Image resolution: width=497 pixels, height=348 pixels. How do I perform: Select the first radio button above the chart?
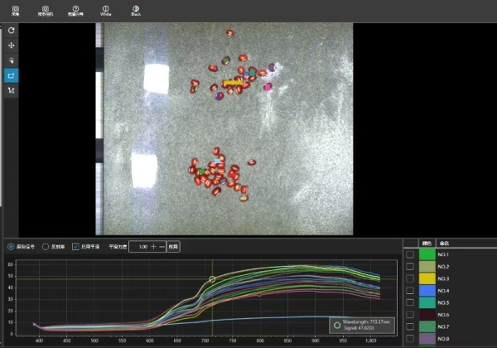[11, 246]
